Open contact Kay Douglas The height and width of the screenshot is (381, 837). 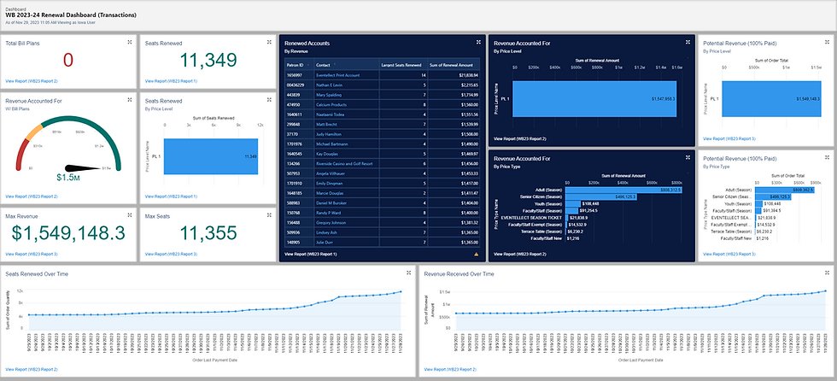coord(328,154)
